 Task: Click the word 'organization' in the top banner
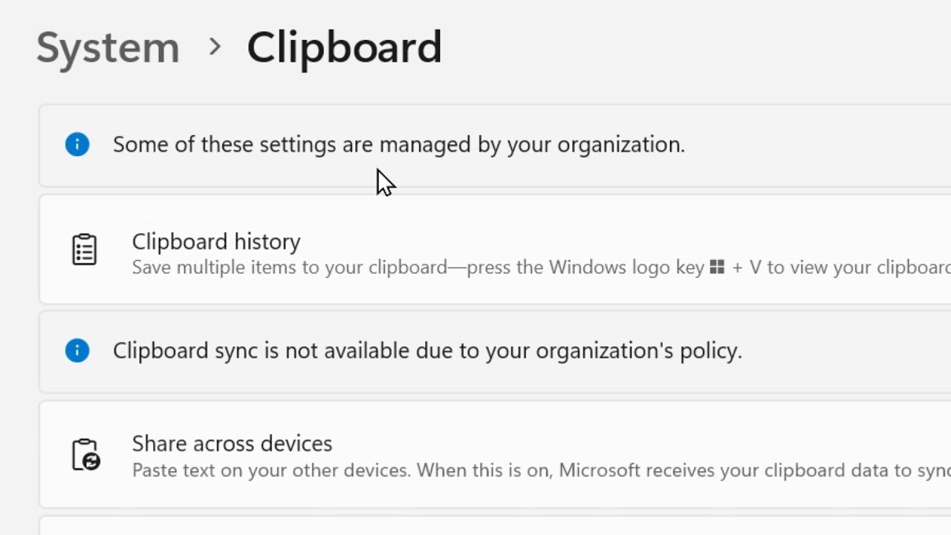coord(620,145)
